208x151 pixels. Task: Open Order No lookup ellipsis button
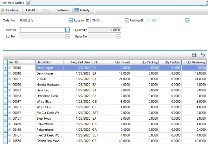pos(71,20)
